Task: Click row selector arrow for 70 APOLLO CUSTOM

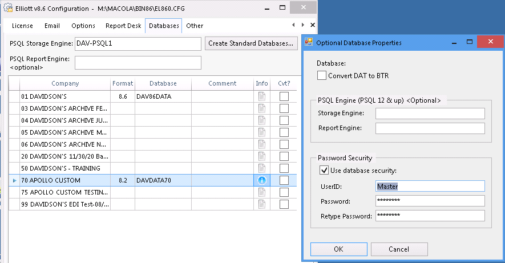Action: (x=14, y=180)
